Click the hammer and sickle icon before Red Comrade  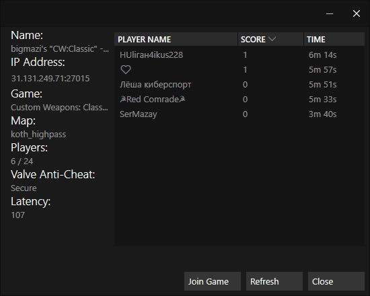coord(123,99)
